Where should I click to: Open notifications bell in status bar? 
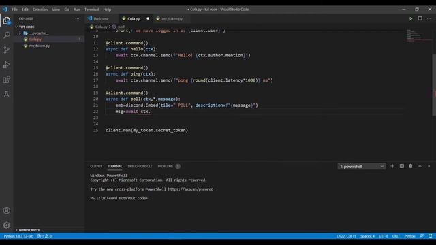431,236
